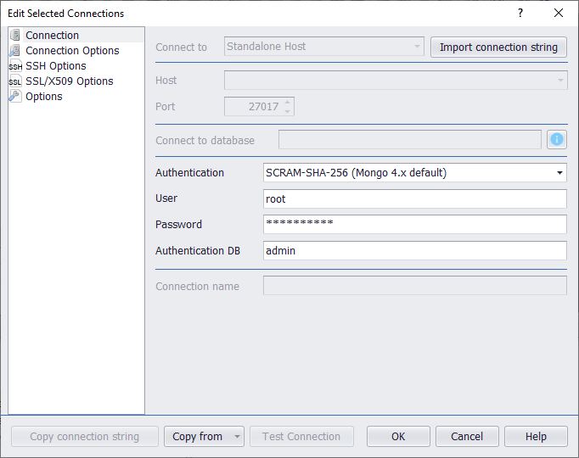
Task: Confirm the dialog with OK
Action: 398,437
